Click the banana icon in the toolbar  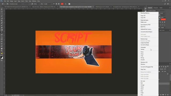tap(2, 53)
